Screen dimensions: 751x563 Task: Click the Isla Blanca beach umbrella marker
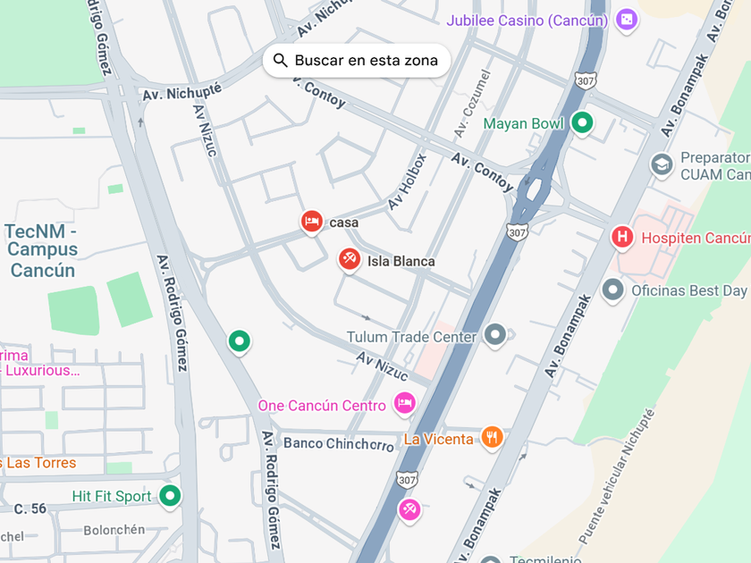350,260
